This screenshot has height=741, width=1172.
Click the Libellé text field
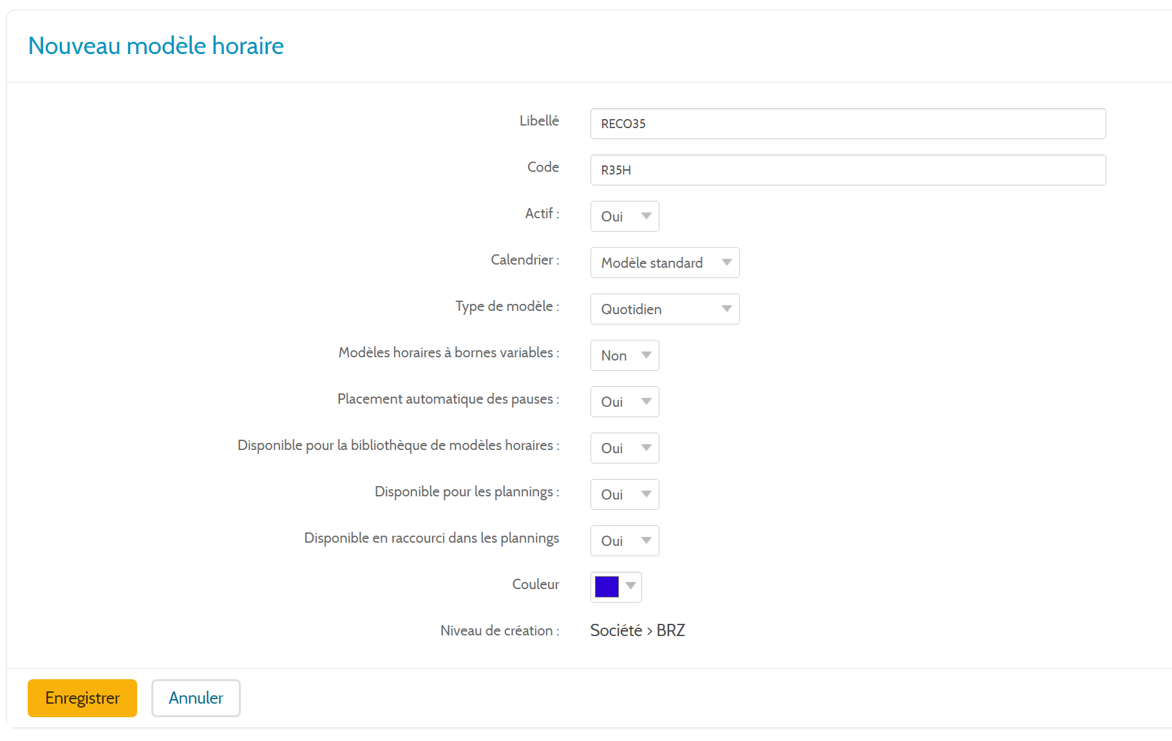pyautogui.click(x=847, y=124)
